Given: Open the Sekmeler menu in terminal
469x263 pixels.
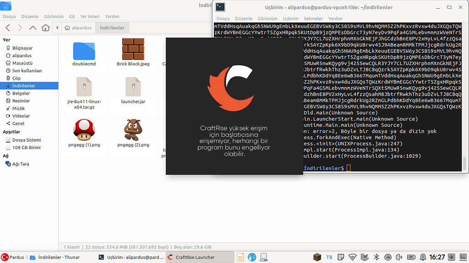Looking at the screenshot, I should coord(313,19).
